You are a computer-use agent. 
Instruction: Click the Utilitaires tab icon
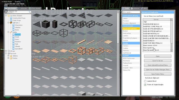pos(132,8)
